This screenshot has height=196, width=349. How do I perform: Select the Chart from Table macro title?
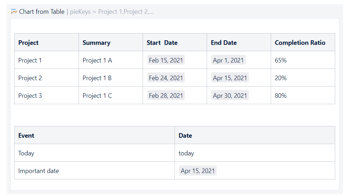coord(42,12)
